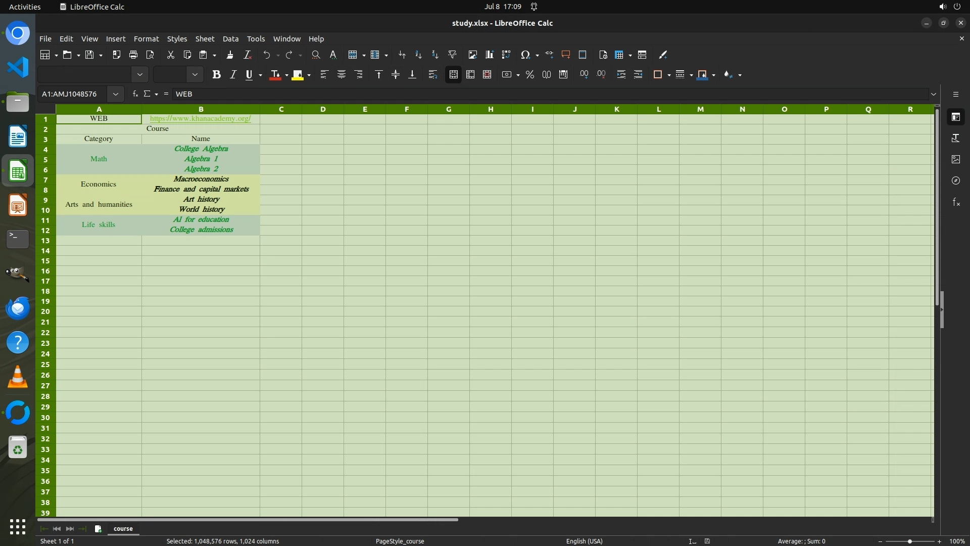Open the Functions sidebar panel icon
This screenshot has width=970, height=546.
956,202
